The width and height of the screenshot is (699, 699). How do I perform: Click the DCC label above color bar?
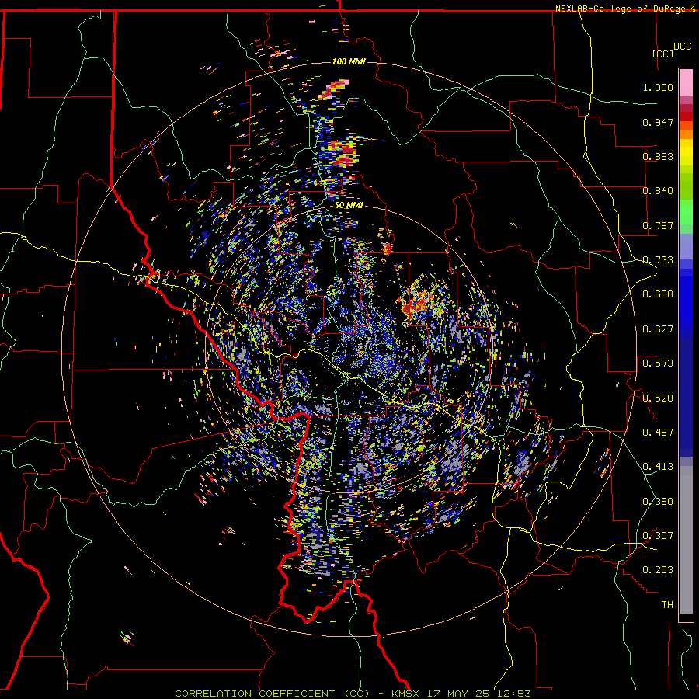pos(682,47)
